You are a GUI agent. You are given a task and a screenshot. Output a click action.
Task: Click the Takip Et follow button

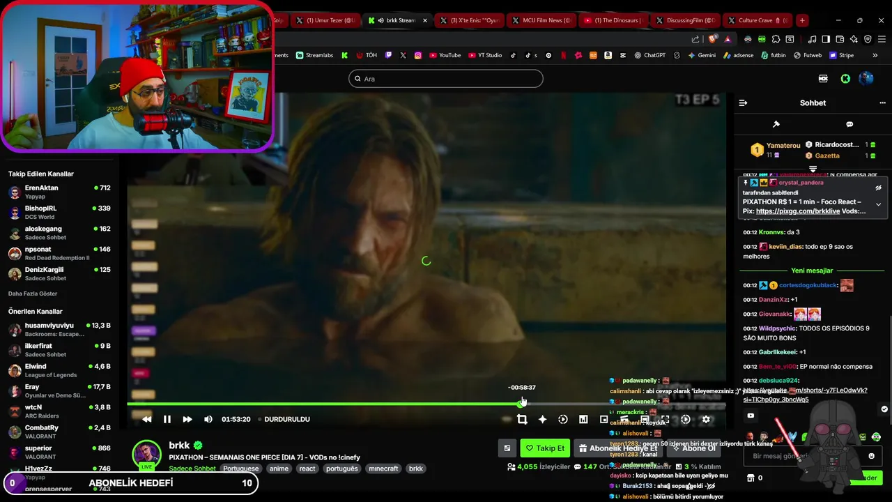(545, 448)
